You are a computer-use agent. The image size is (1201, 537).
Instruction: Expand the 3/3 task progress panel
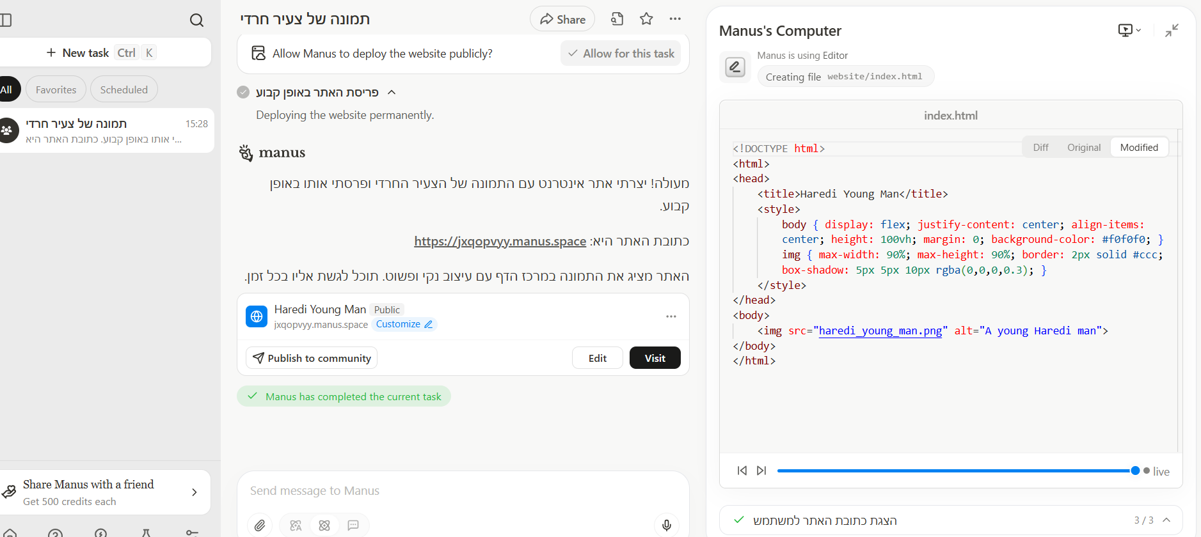tap(1166, 520)
